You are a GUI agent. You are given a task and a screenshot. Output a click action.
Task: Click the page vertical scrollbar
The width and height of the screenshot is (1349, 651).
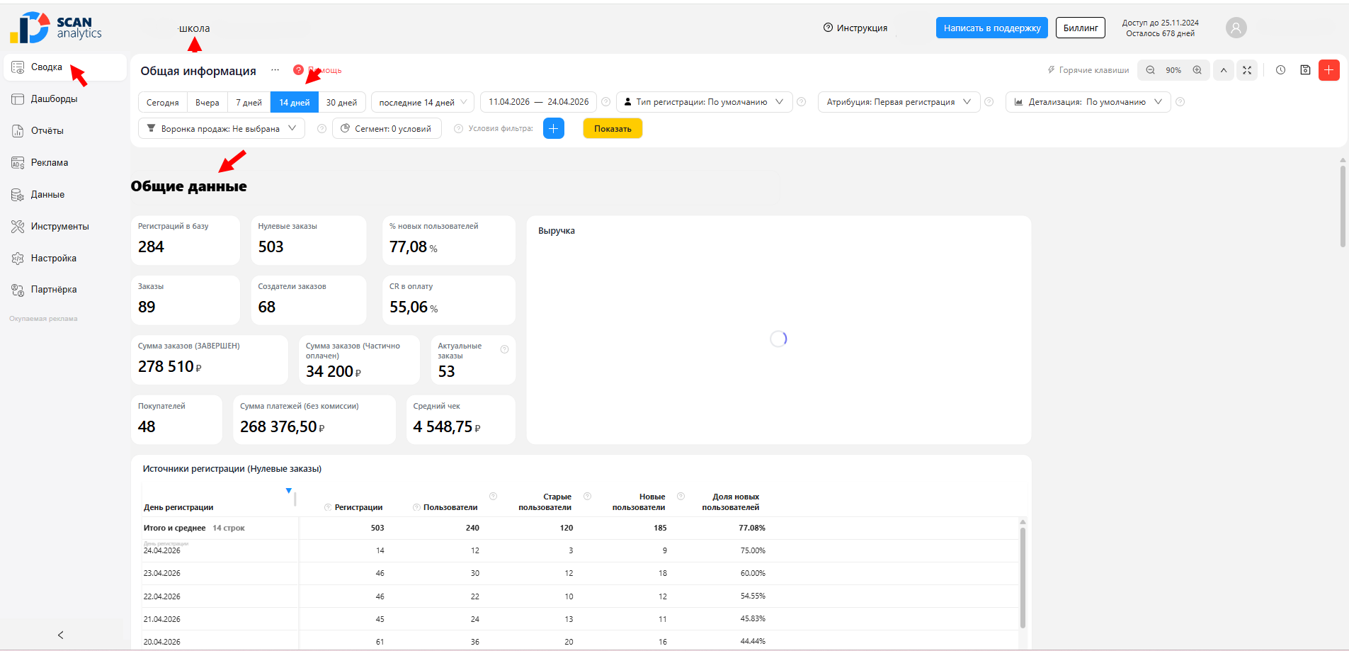(1343, 205)
